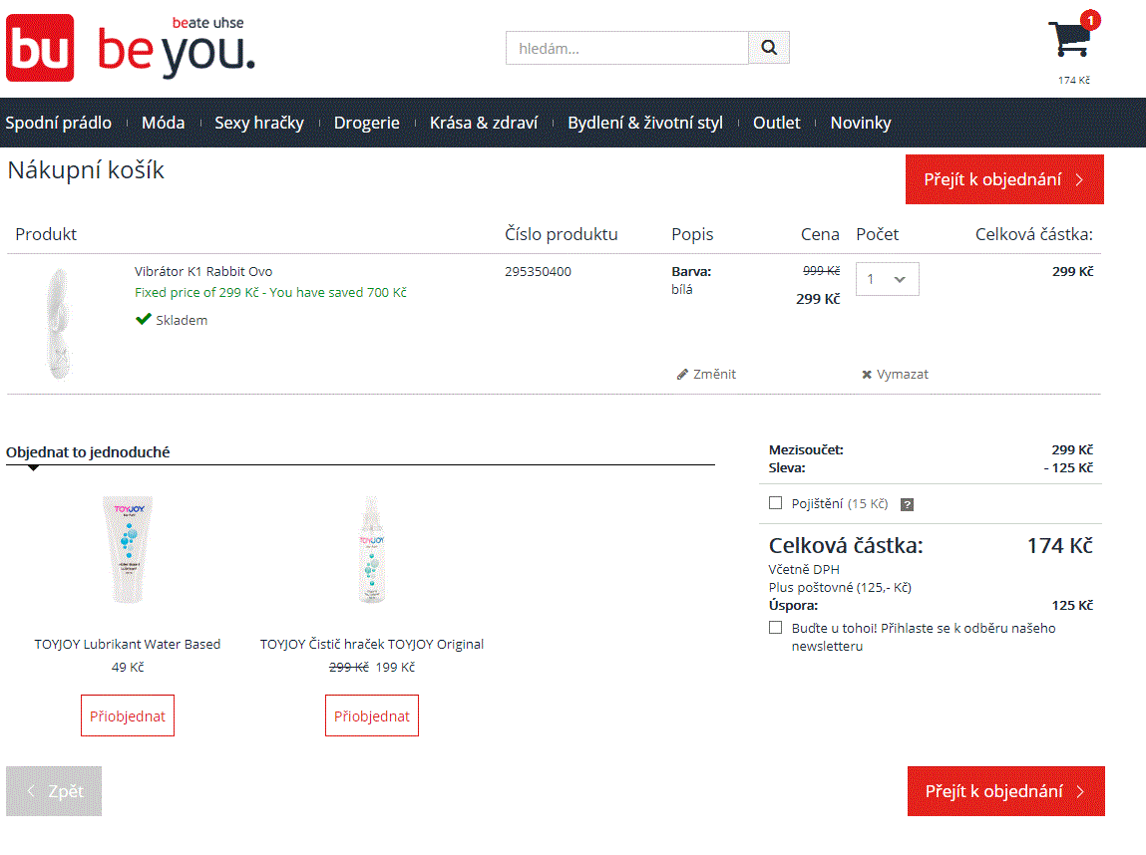Click the question mark help icon for Pojištění
The width and height of the screenshot is (1146, 855).
907,504
